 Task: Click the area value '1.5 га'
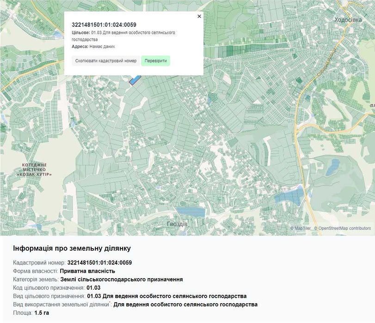coord(42,313)
